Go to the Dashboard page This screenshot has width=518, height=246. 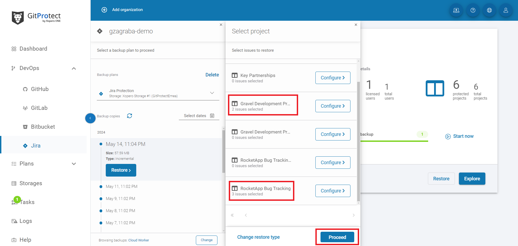(33, 49)
